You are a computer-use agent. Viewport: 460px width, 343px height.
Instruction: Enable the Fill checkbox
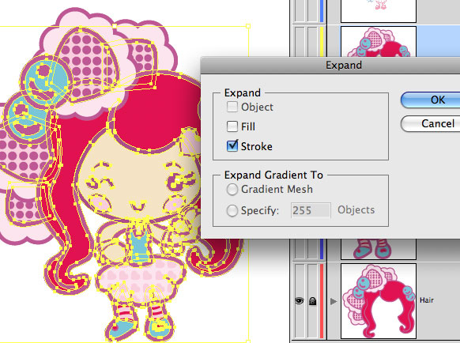point(232,126)
